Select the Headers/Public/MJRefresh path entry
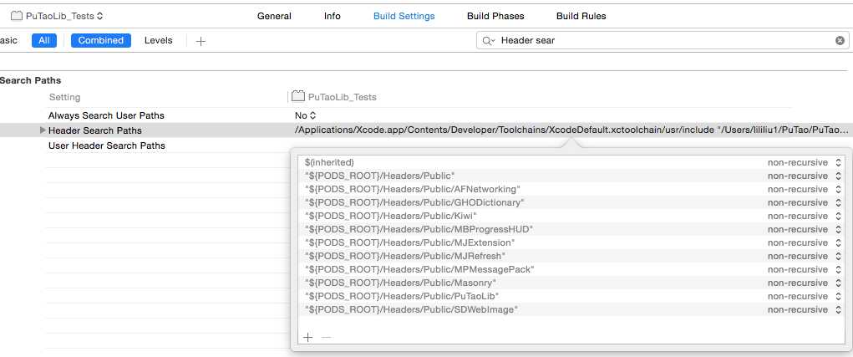This screenshot has height=357, width=853. [406, 256]
